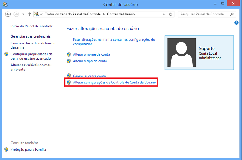
Task: Click the Refresh button in address bar
Action: click(x=171, y=14)
